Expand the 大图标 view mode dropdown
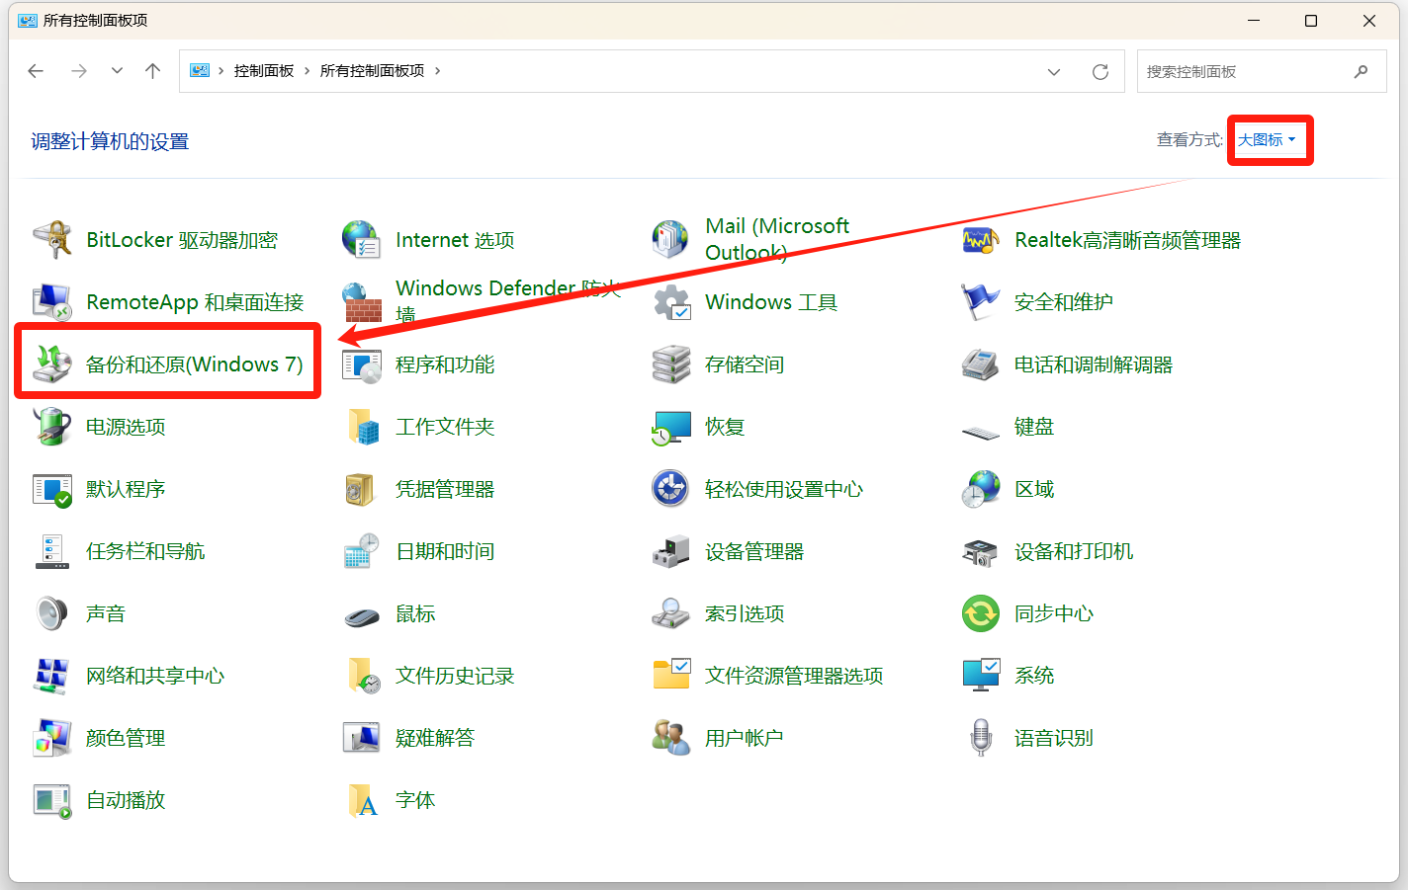 point(1267,140)
